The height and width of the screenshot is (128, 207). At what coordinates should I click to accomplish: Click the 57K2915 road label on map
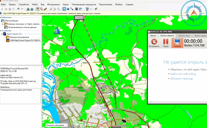coord(71,48)
